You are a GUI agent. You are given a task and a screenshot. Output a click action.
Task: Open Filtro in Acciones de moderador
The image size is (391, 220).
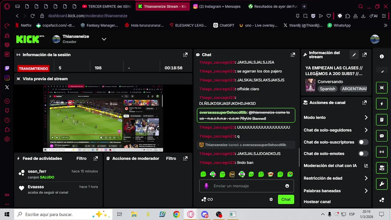pyautogui.click(x=171, y=158)
